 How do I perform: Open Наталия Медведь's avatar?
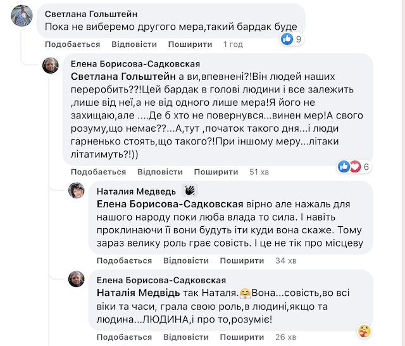pyautogui.click(x=76, y=191)
